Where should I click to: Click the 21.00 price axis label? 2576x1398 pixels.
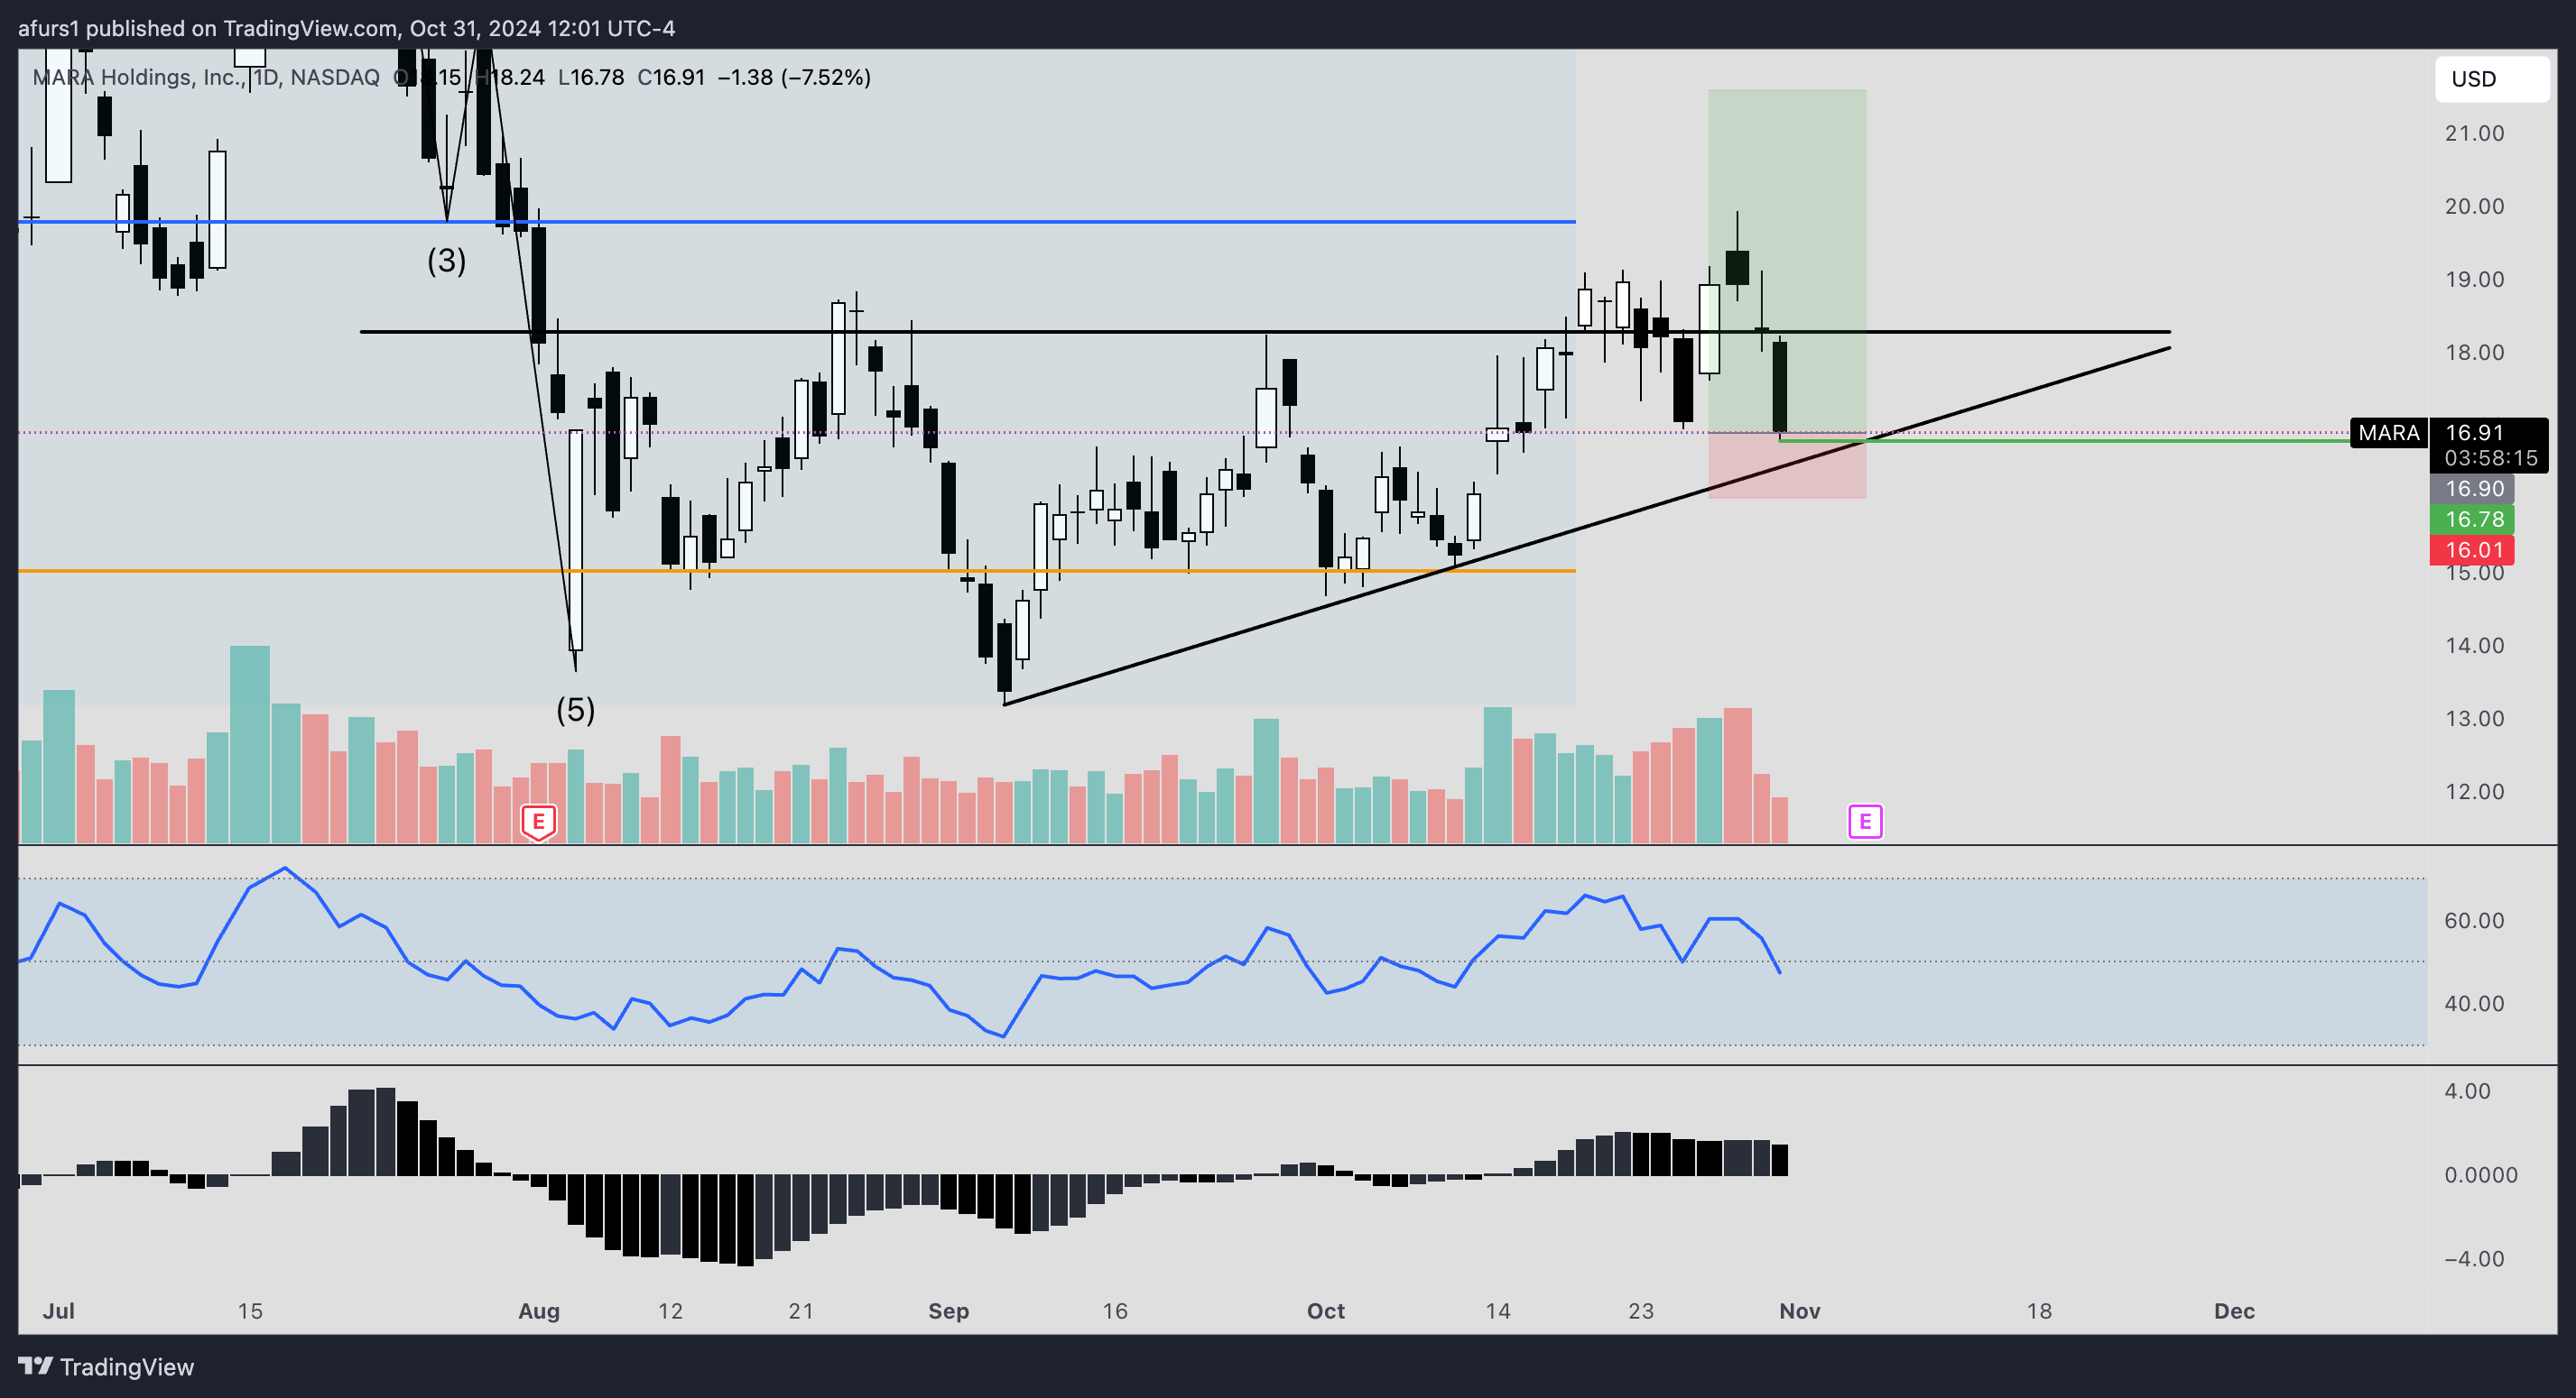click(x=2474, y=133)
